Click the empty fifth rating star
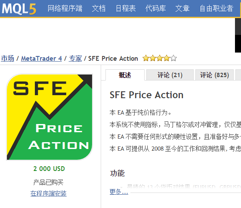This screenshot has width=241, height=208. [173, 58]
